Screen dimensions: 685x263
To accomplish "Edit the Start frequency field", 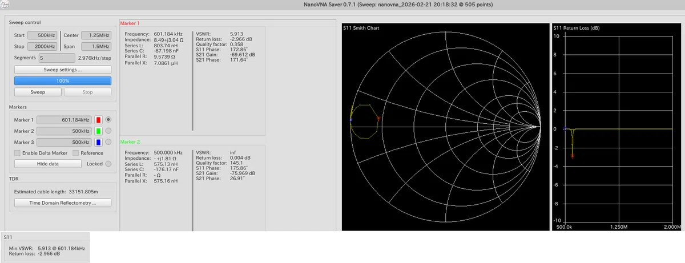I will pyautogui.click(x=43, y=35).
